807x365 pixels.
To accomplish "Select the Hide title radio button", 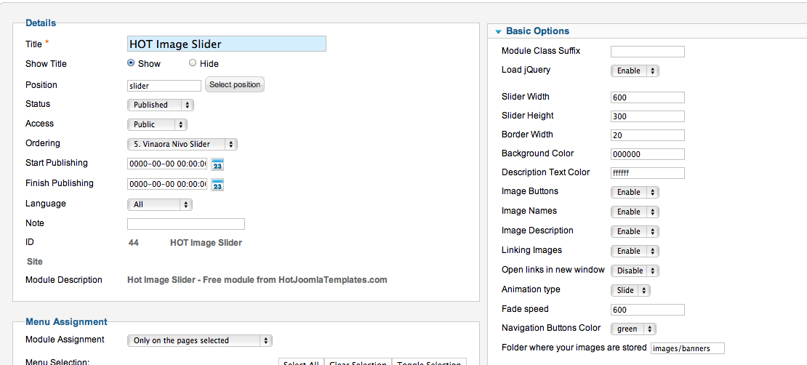I will (193, 63).
